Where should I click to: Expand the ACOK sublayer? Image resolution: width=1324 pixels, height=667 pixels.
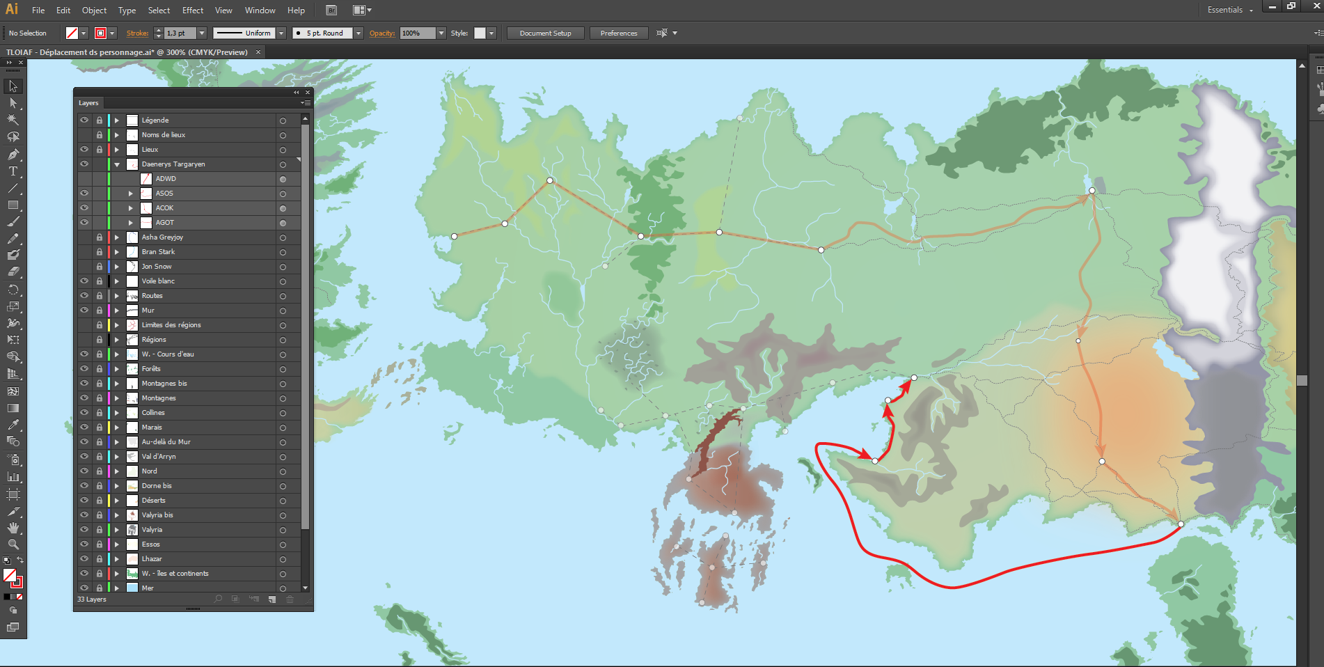131,208
